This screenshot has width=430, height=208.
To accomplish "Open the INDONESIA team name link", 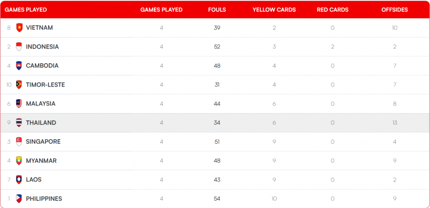I will point(42,47).
